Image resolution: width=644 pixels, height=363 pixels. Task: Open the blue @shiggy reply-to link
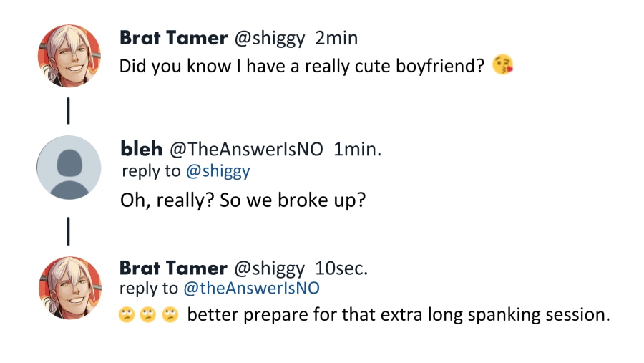pyautogui.click(x=218, y=171)
